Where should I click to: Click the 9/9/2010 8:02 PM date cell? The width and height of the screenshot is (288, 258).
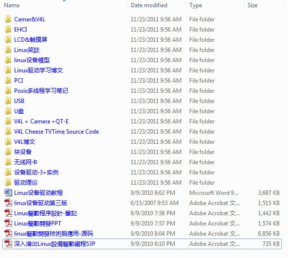pos(153,193)
